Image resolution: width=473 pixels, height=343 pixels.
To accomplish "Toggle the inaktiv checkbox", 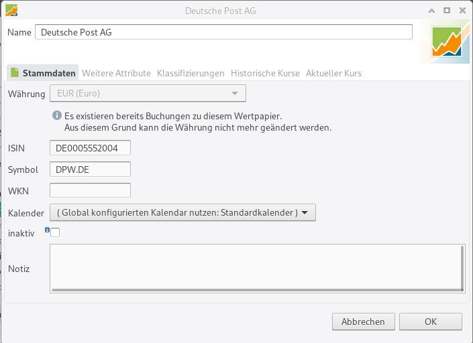I will click(55, 232).
